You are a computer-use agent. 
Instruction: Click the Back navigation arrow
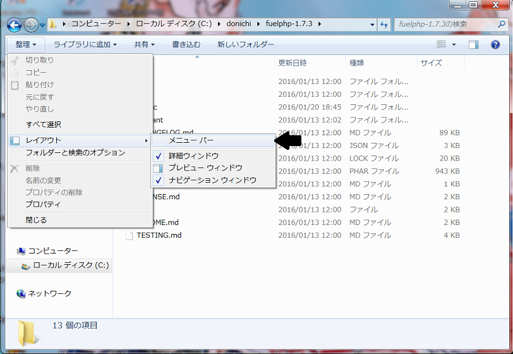tap(14, 25)
